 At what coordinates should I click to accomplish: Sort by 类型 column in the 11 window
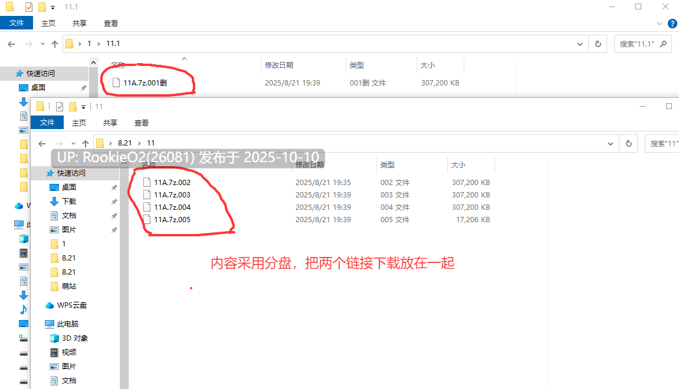(388, 164)
